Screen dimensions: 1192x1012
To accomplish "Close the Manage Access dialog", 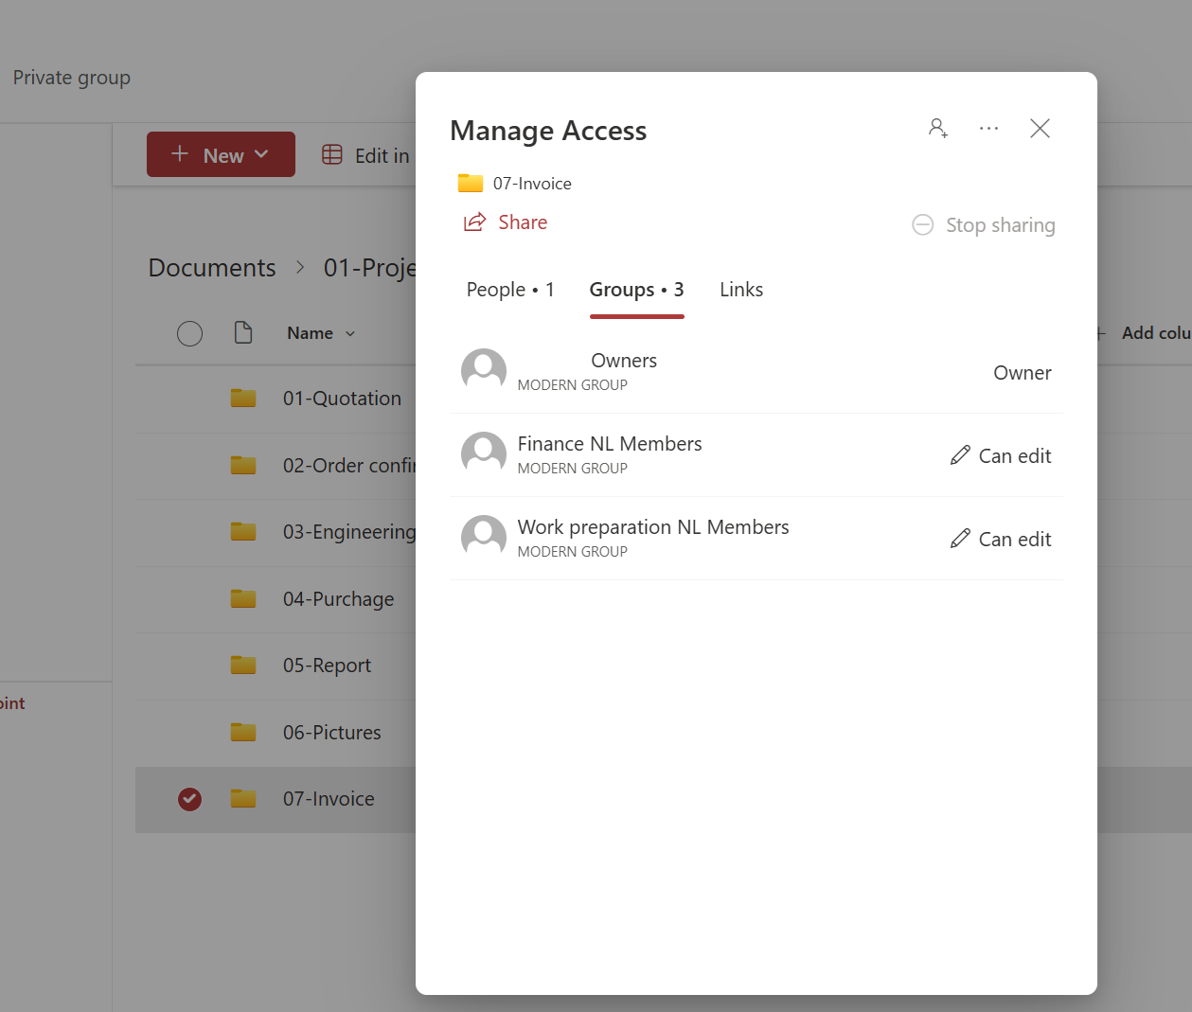I will (x=1040, y=128).
